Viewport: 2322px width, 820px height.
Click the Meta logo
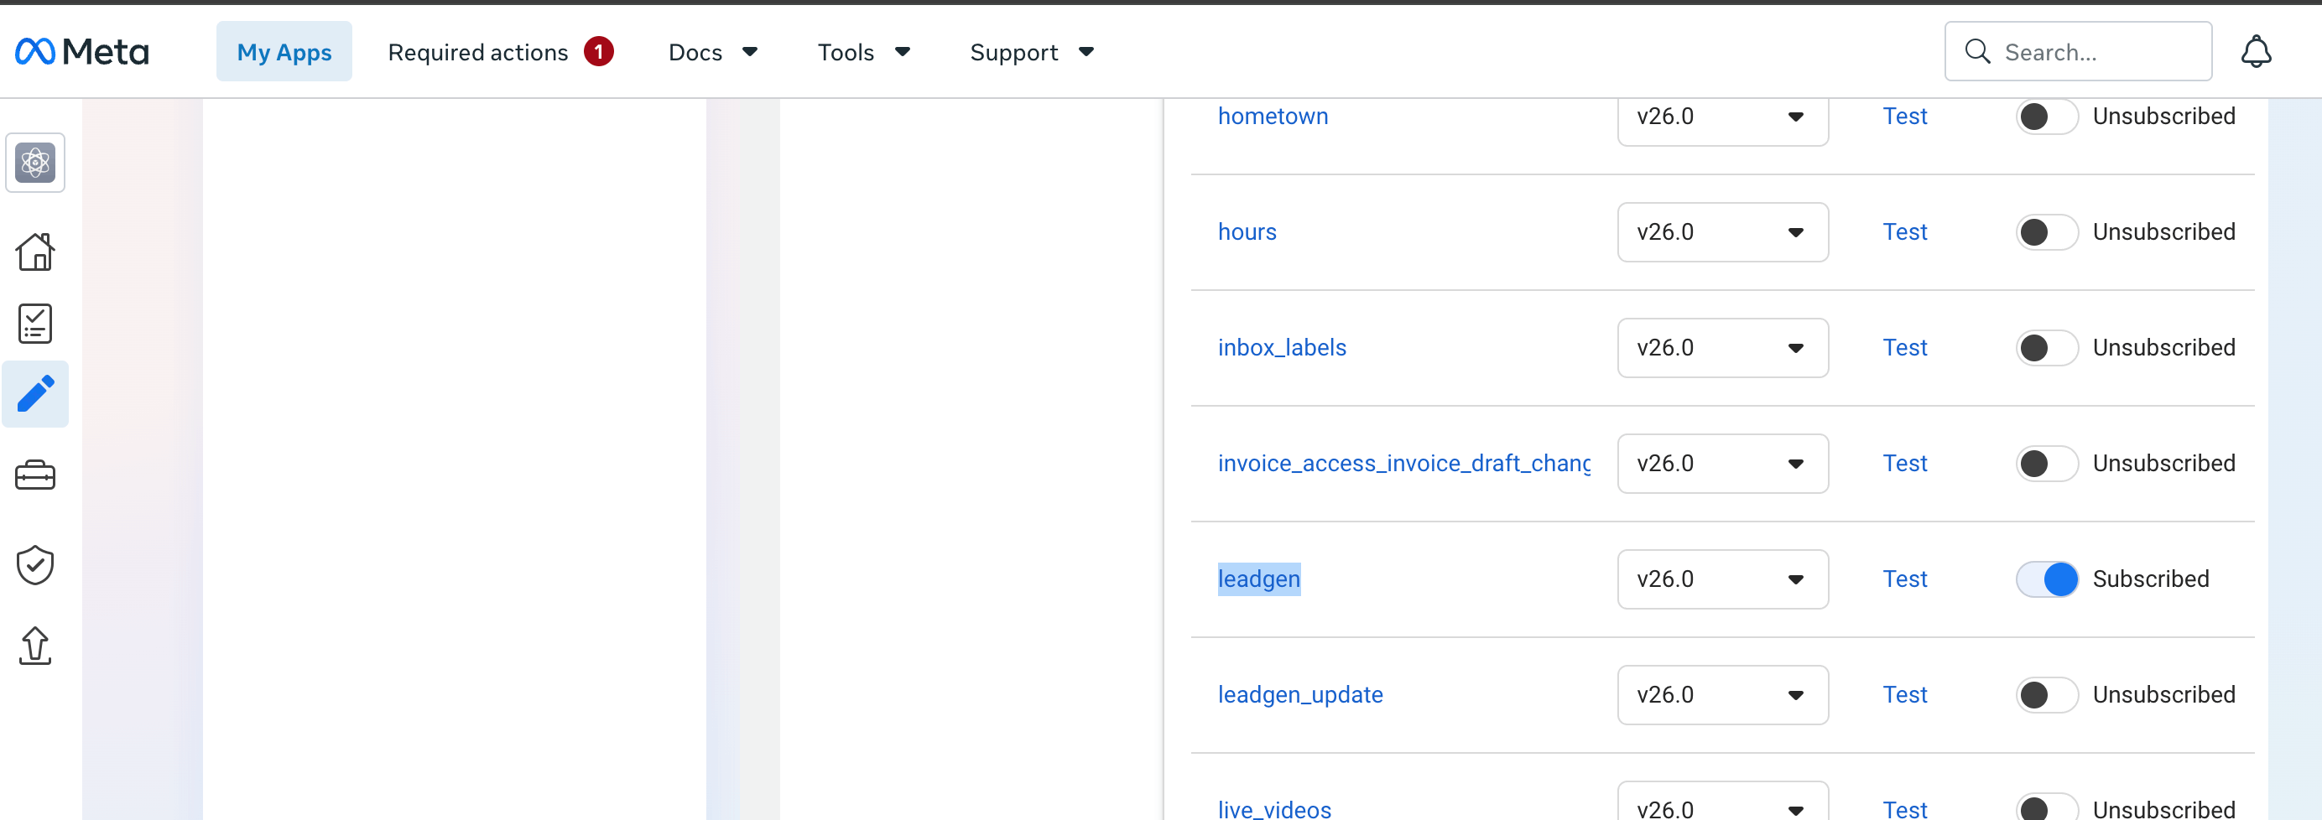[x=82, y=52]
